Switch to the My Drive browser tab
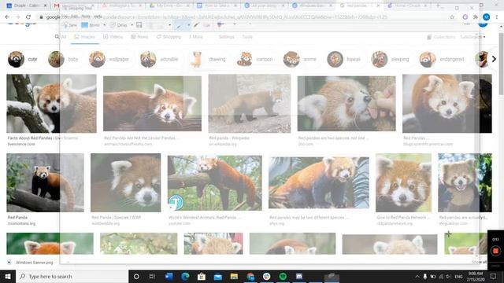This screenshot has height=283, width=504. (170, 6)
